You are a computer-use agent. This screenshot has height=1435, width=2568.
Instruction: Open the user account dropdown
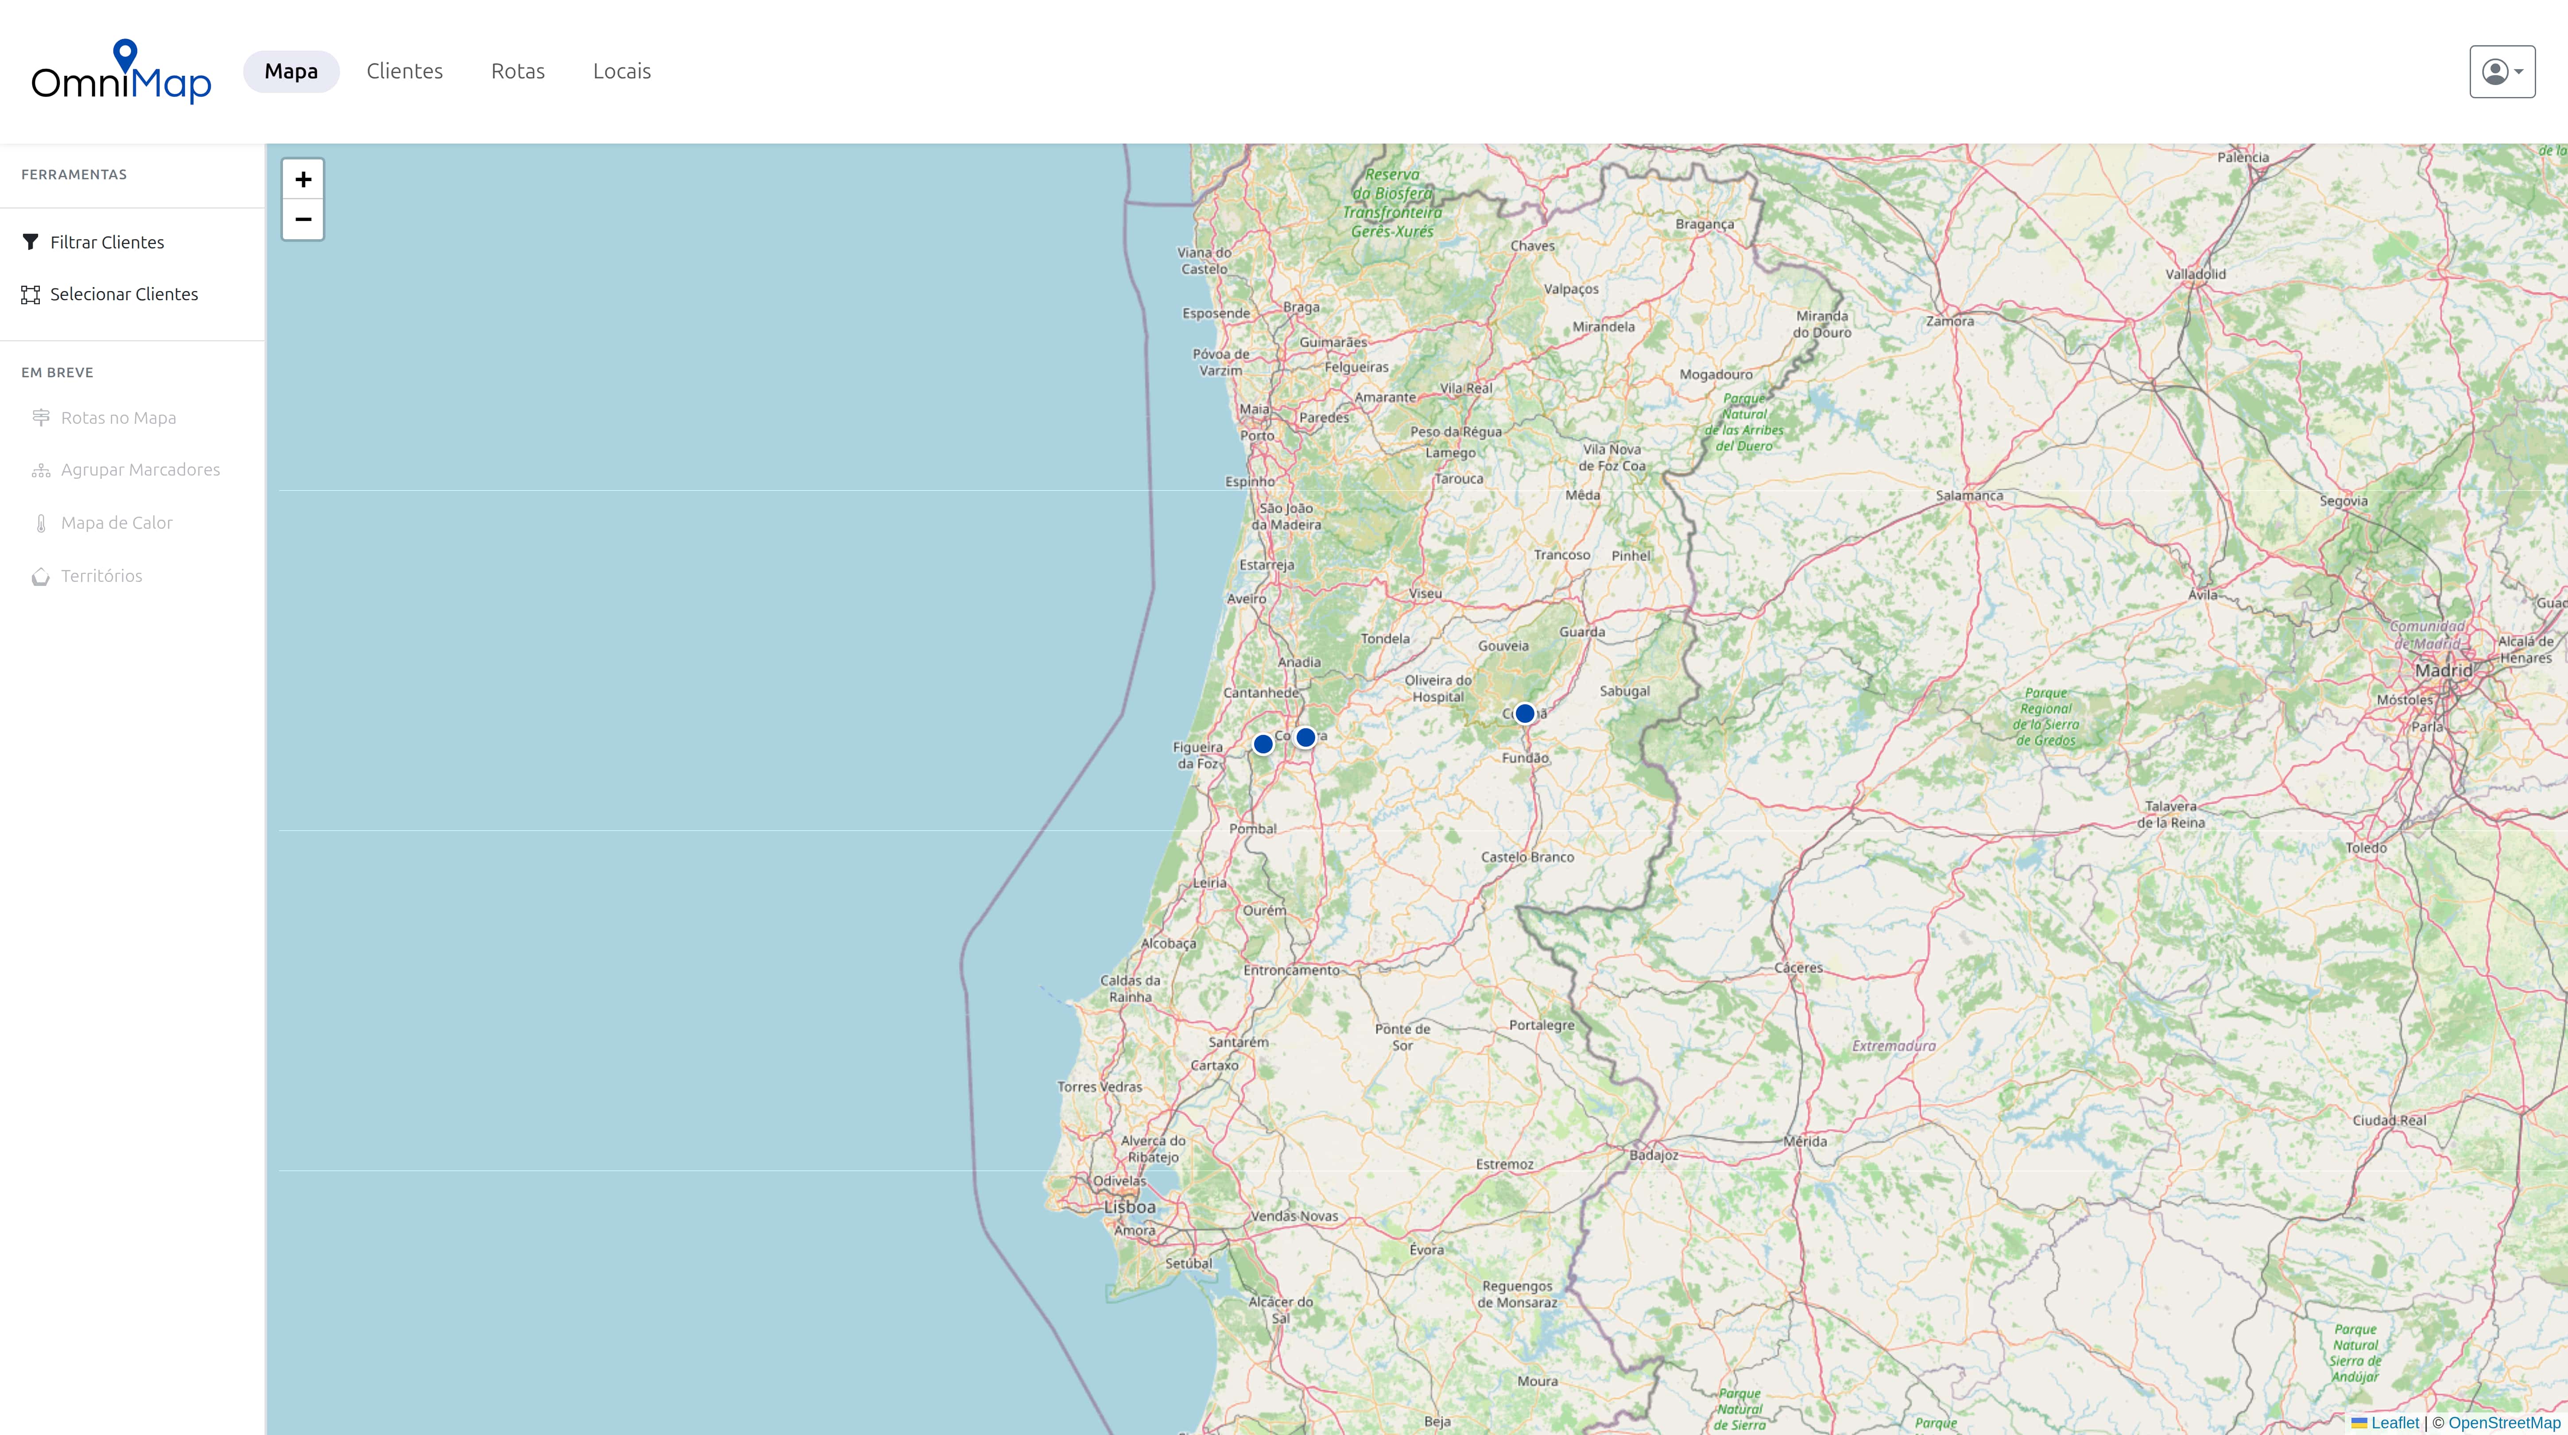pos(2502,72)
